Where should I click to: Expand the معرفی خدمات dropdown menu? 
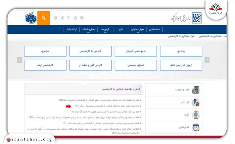88,29
